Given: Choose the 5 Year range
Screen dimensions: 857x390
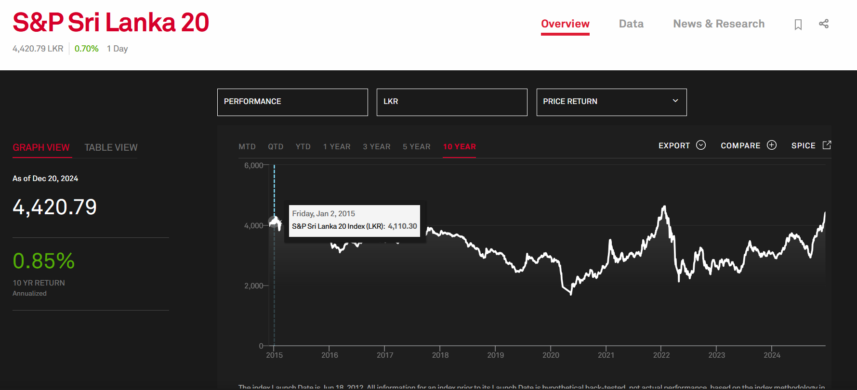Looking at the screenshot, I should tap(417, 146).
